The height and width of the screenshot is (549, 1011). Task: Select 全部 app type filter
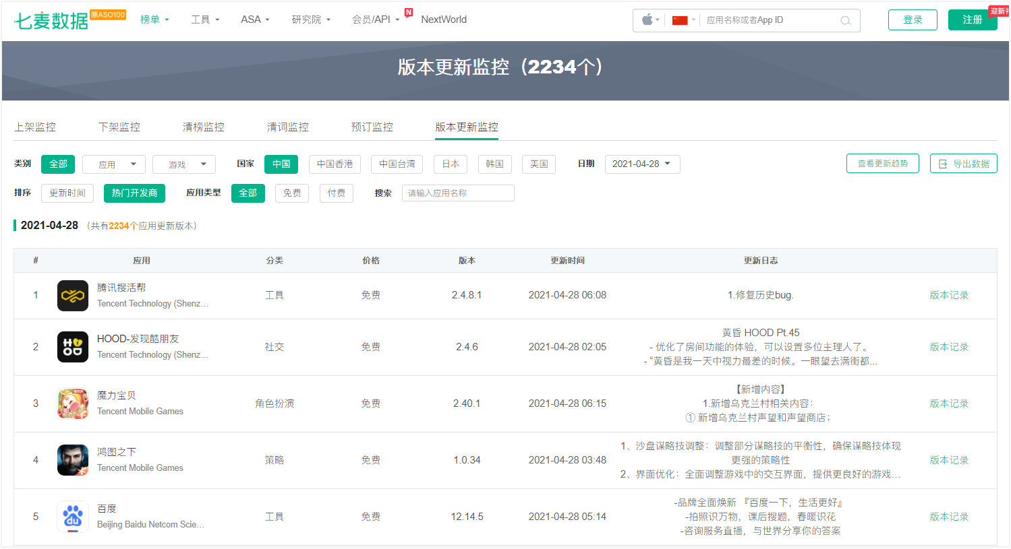click(x=248, y=193)
